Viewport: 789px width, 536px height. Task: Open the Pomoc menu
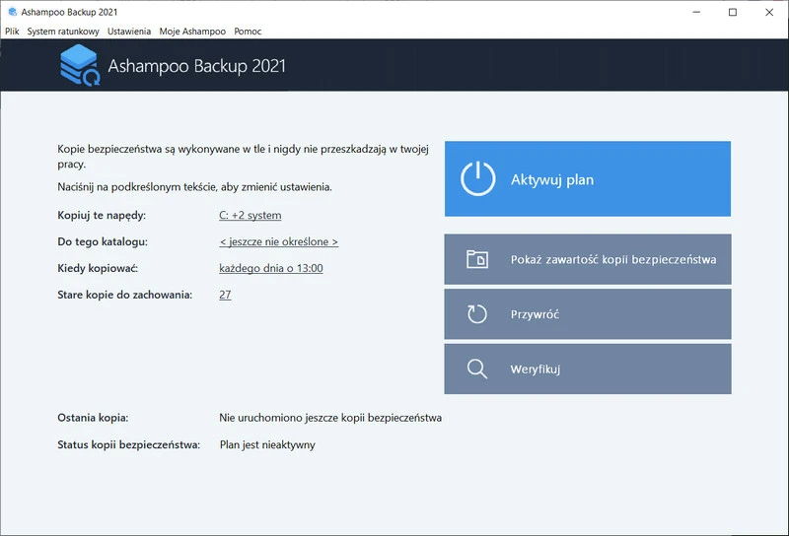[248, 32]
